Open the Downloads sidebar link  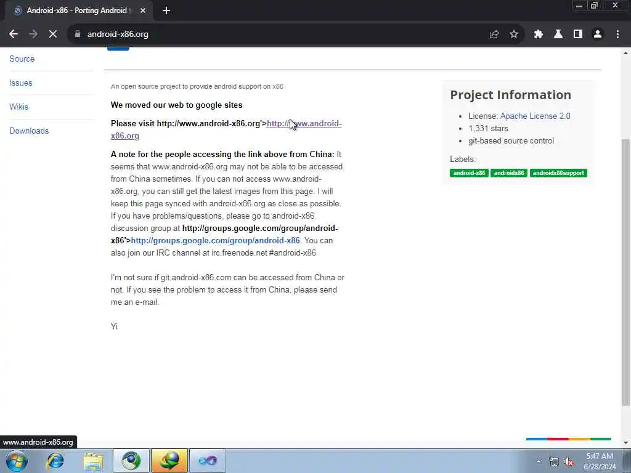pos(29,131)
